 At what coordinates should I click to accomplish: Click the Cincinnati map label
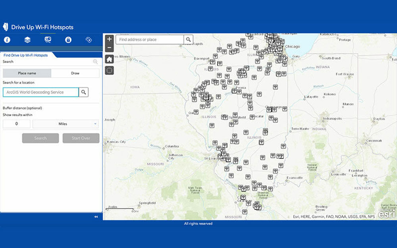(374, 140)
